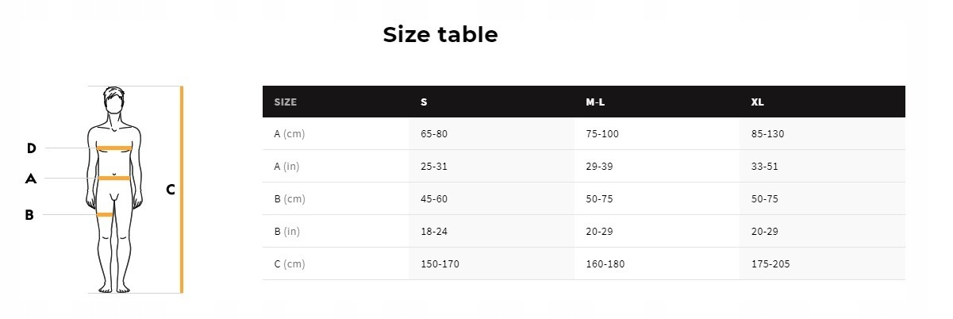Click the orange thigh measurement band
The width and height of the screenshot is (953, 319).
pos(104,214)
